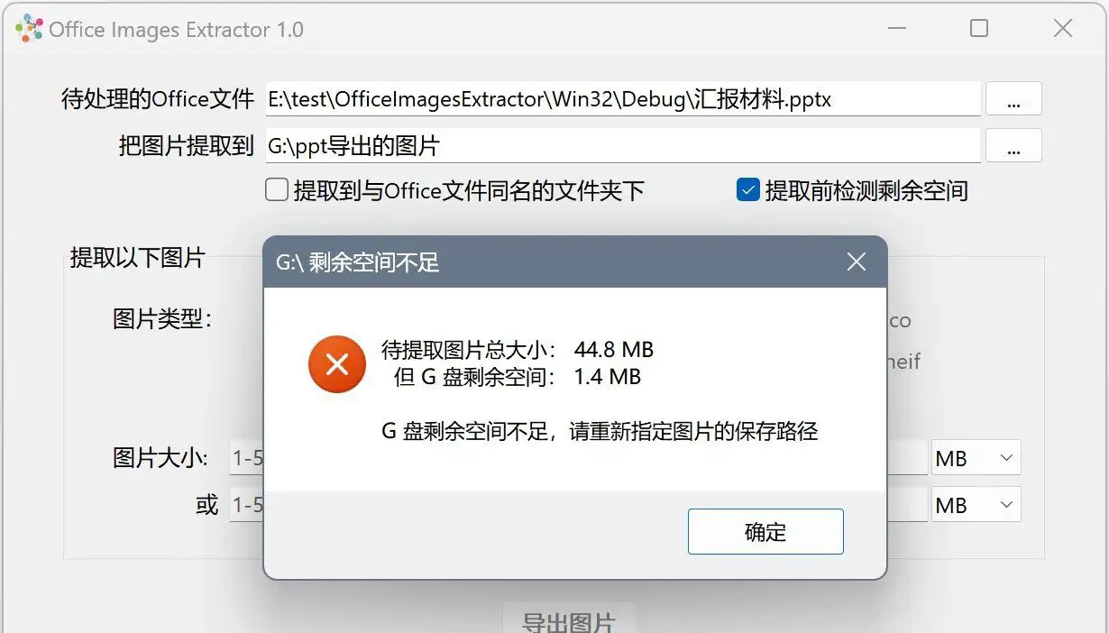Click the 导出图片 button

(x=569, y=619)
